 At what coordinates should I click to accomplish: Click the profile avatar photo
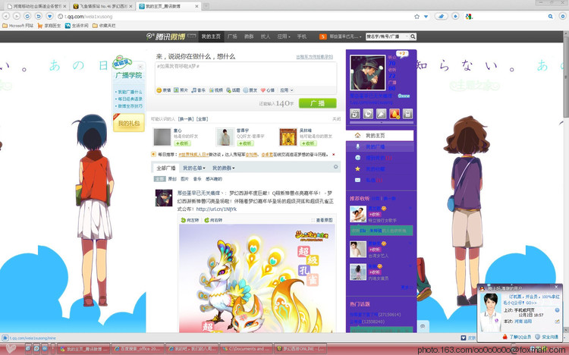tap(368, 73)
